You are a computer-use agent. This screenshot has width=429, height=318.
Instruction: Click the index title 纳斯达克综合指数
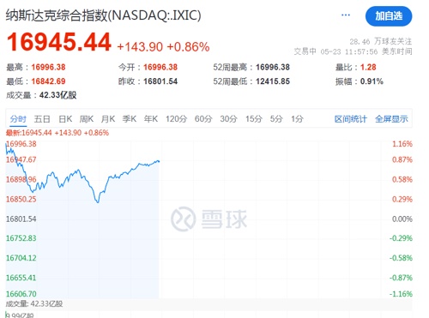coord(57,15)
